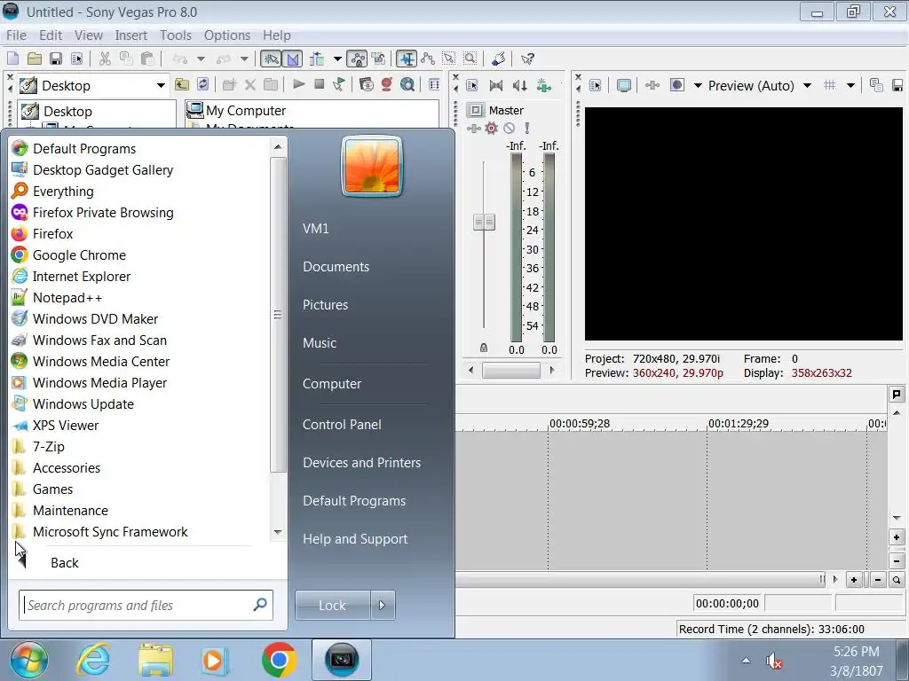The width and height of the screenshot is (909, 681).
Task: Toggle Ignore Event Grouping button
Action: point(378,59)
